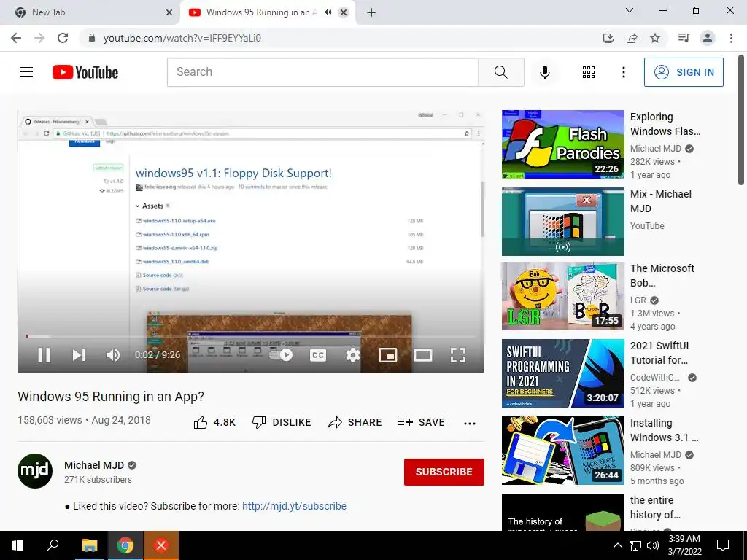
Task: Enter full screen mode
Action: pos(458,355)
